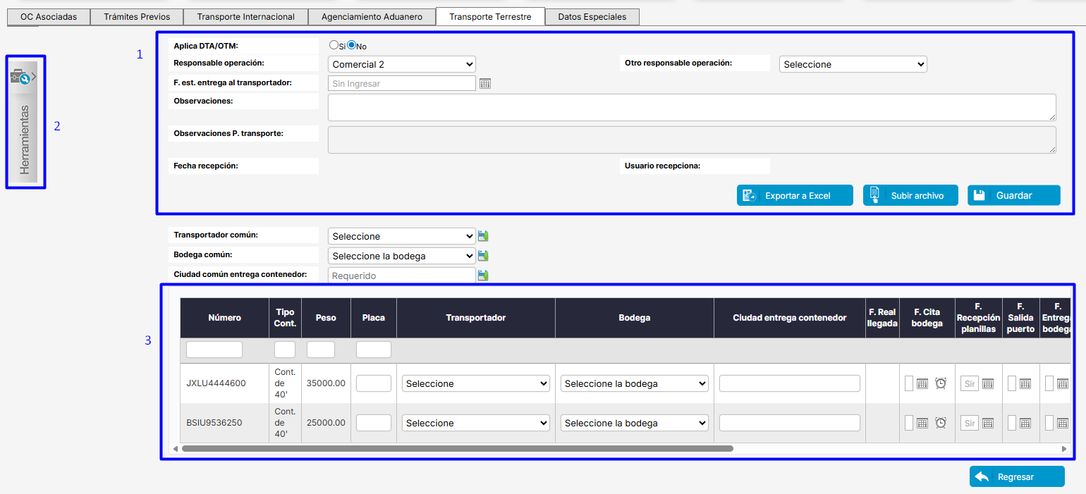Apply Transportador común with green save icon

(483, 236)
